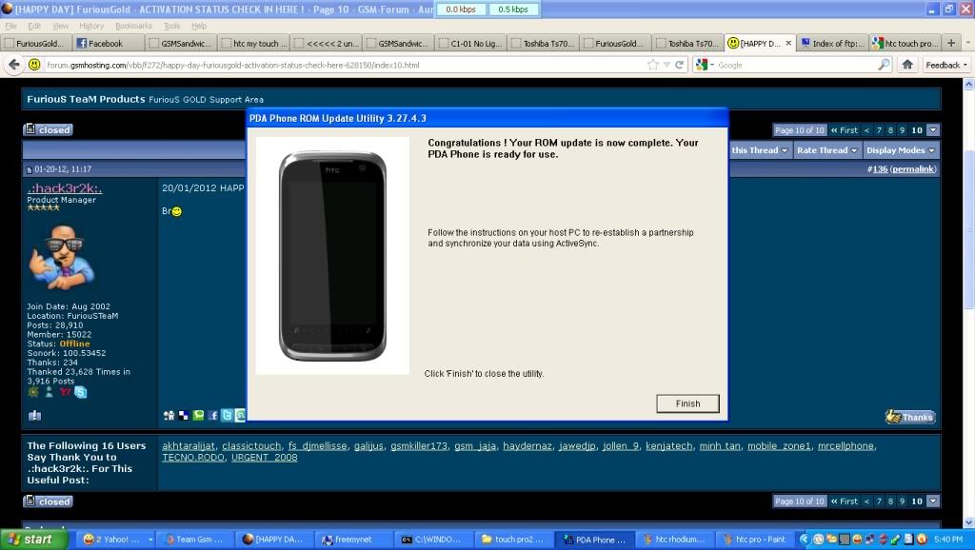Screen dimensions: 975x550
Task: Go to the browser Home page icon
Action: [907, 65]
